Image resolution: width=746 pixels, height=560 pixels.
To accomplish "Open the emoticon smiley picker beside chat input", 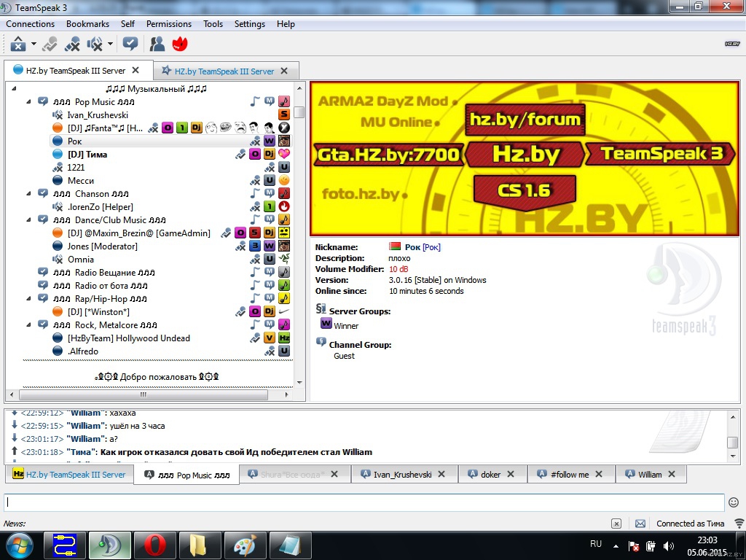I will (734, 502).
